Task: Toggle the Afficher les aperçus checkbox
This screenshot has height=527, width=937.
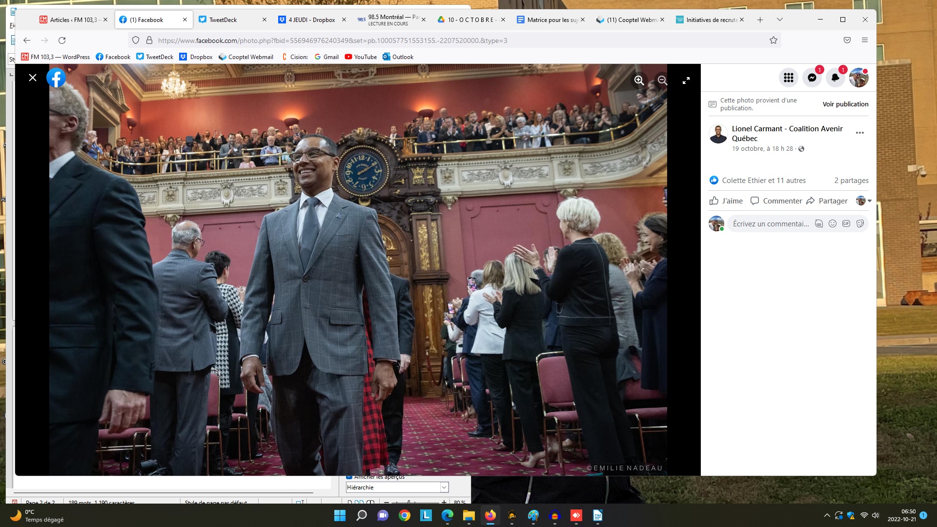Action: 349,477
